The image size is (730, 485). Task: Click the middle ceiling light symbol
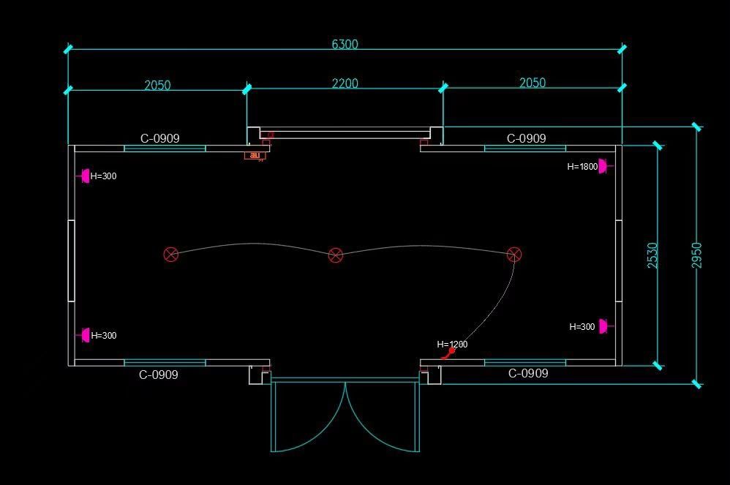[336, 255]
